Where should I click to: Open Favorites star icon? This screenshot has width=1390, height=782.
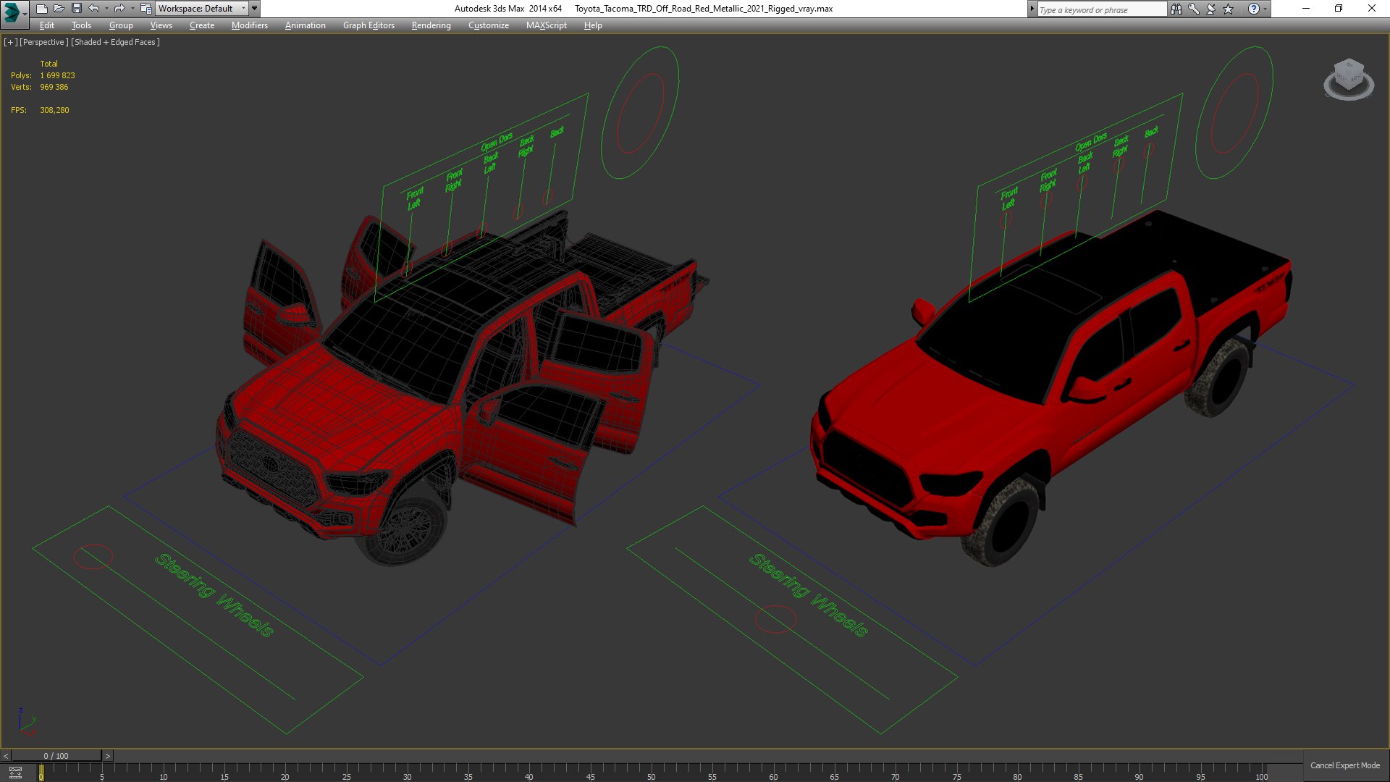pos(1229,9)
